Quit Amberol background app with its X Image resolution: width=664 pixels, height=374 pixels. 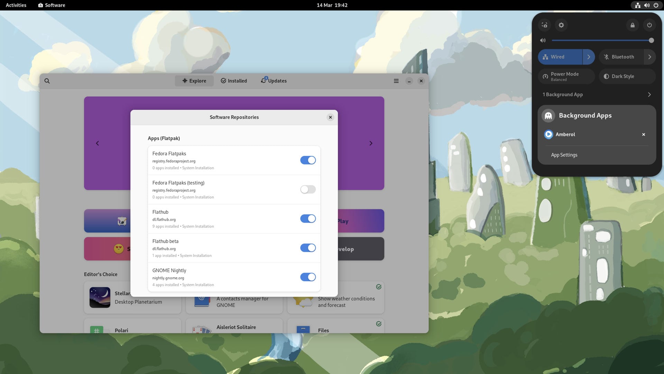(644, 134)
